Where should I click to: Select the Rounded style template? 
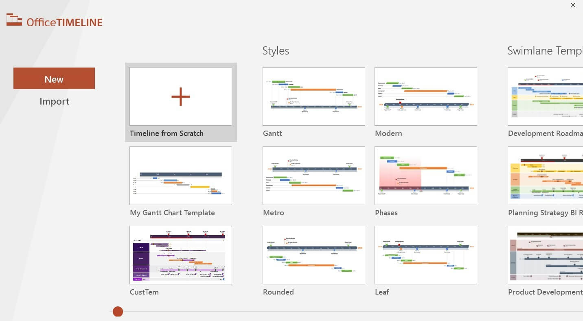(313, 255)
